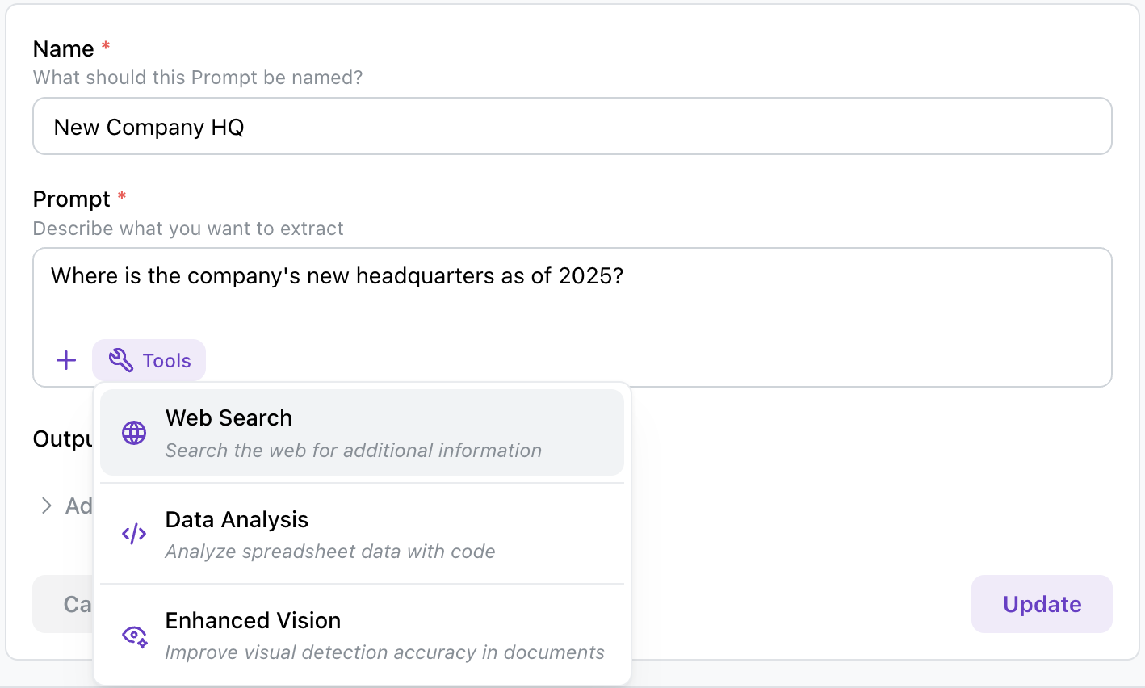Click the partially hidden Cancel button
The width and height of the screenshot is (1145, 688).
pos(63,604)
